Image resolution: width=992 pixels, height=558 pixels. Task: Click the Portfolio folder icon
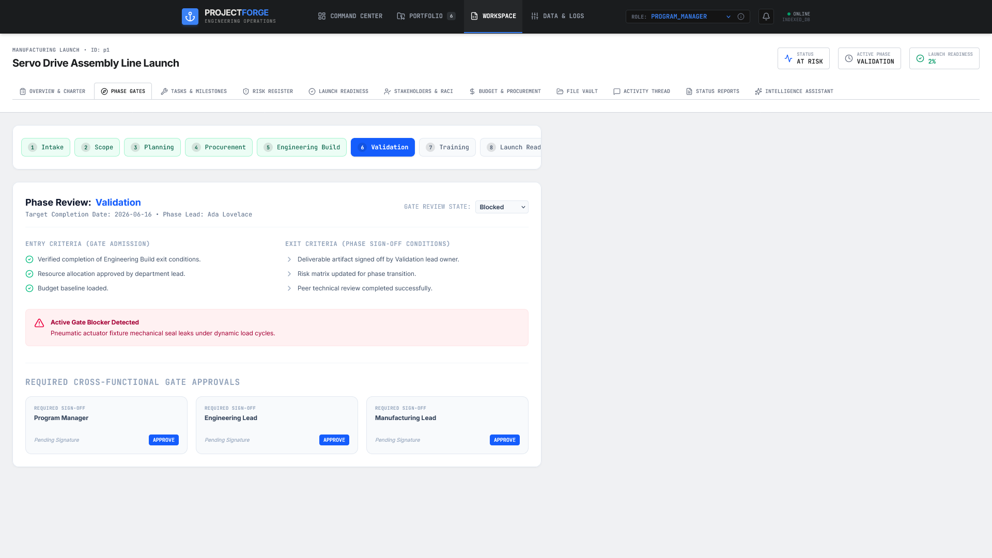[x=401, y=16]
